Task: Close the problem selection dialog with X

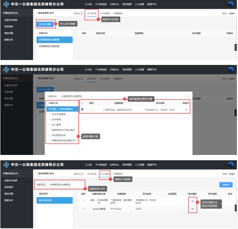Action: (188, 96)
